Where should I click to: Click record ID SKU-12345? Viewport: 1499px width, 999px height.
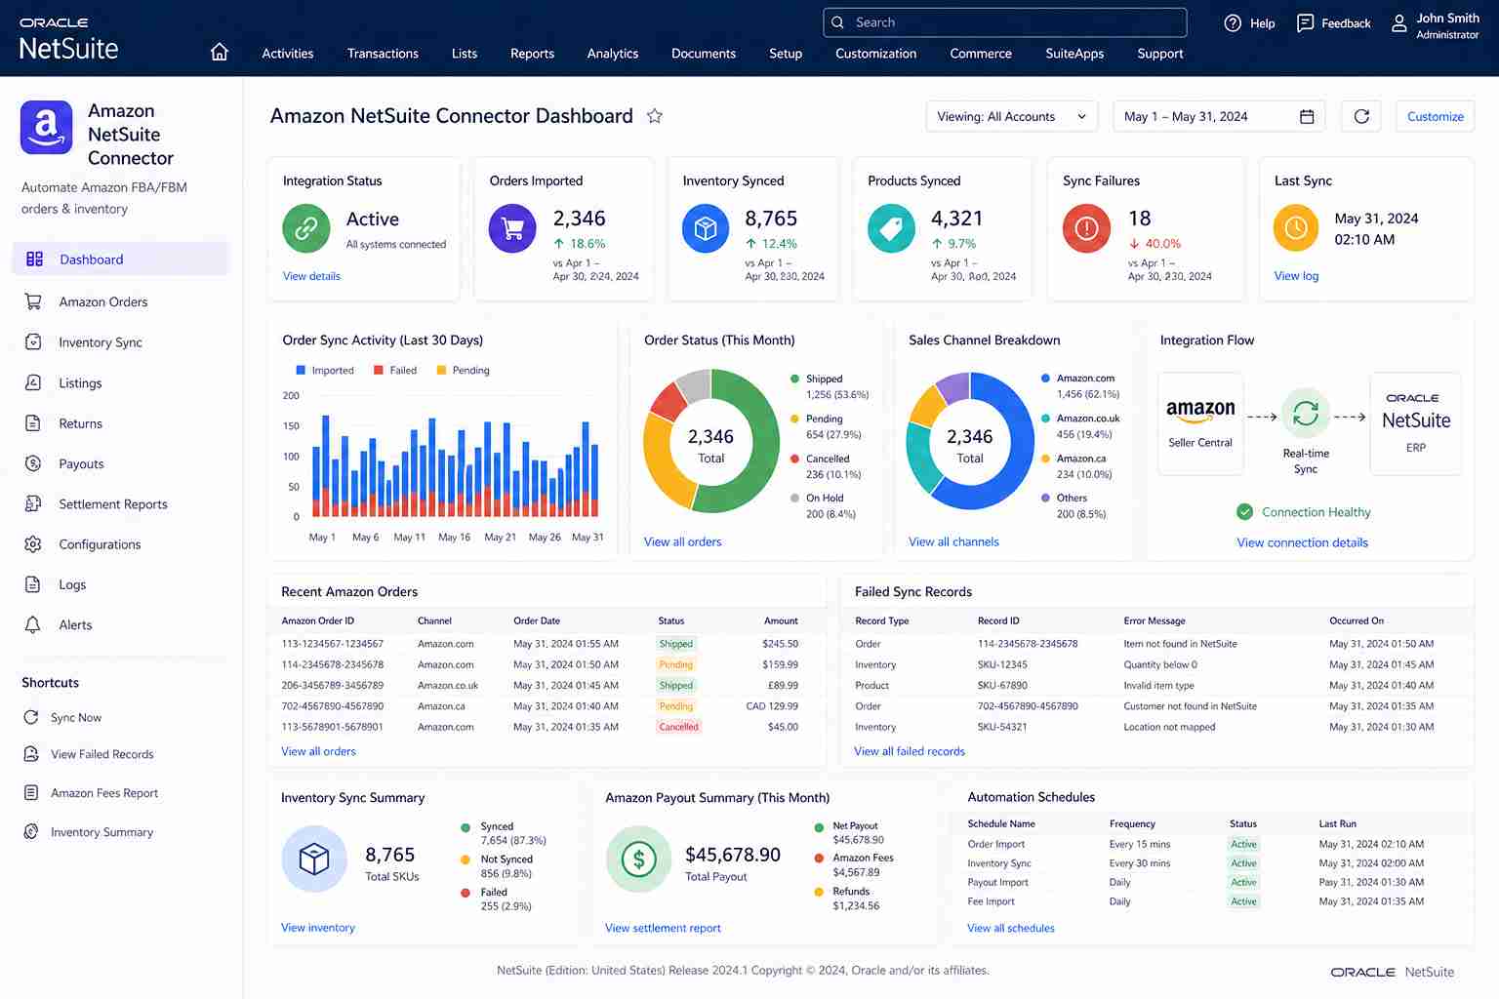click(1002, 664)
